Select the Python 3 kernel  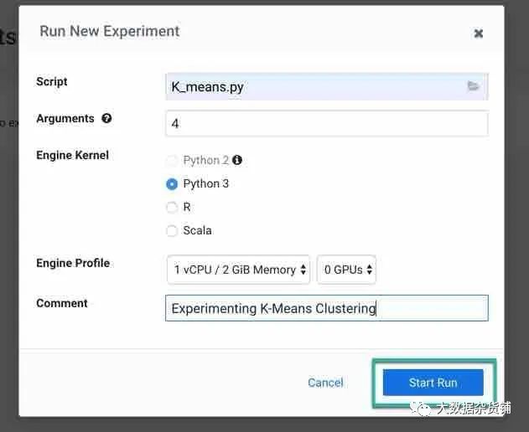(x=172, y=184)
